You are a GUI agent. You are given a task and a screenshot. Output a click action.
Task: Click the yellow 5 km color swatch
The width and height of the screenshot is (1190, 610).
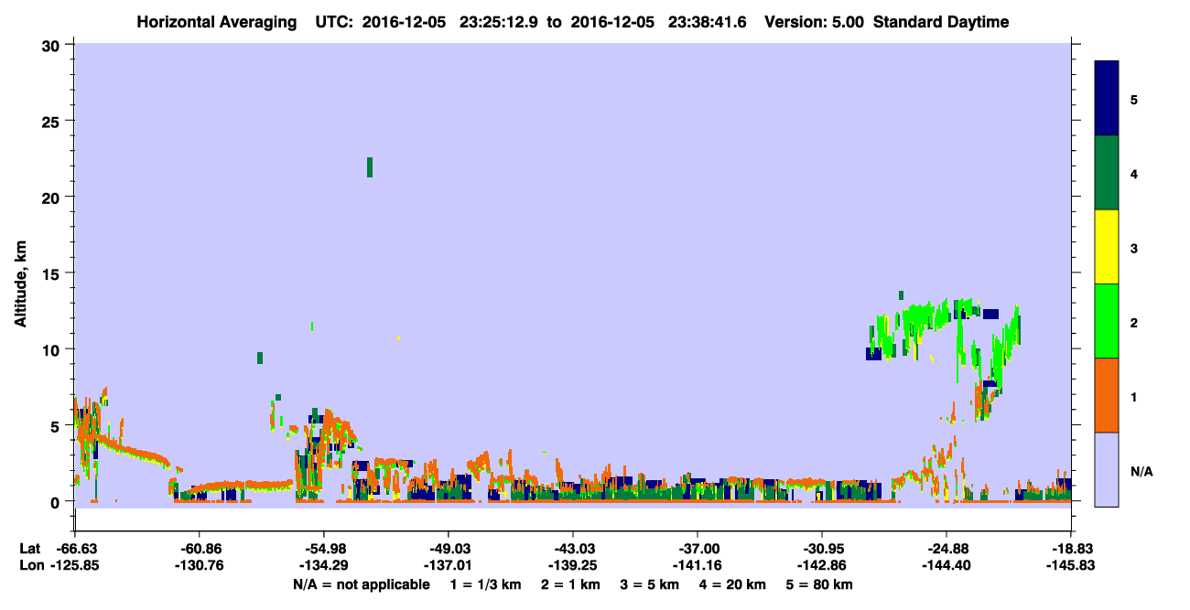1107,247
